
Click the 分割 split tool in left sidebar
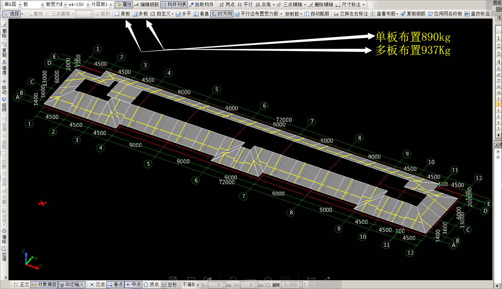click(x=4, y=197)
